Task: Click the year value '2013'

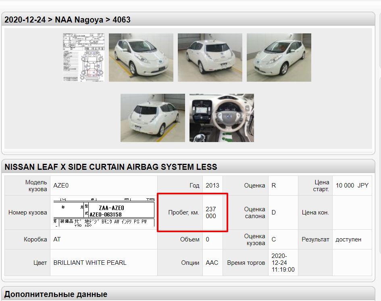Action: click(x=212, y=186)
